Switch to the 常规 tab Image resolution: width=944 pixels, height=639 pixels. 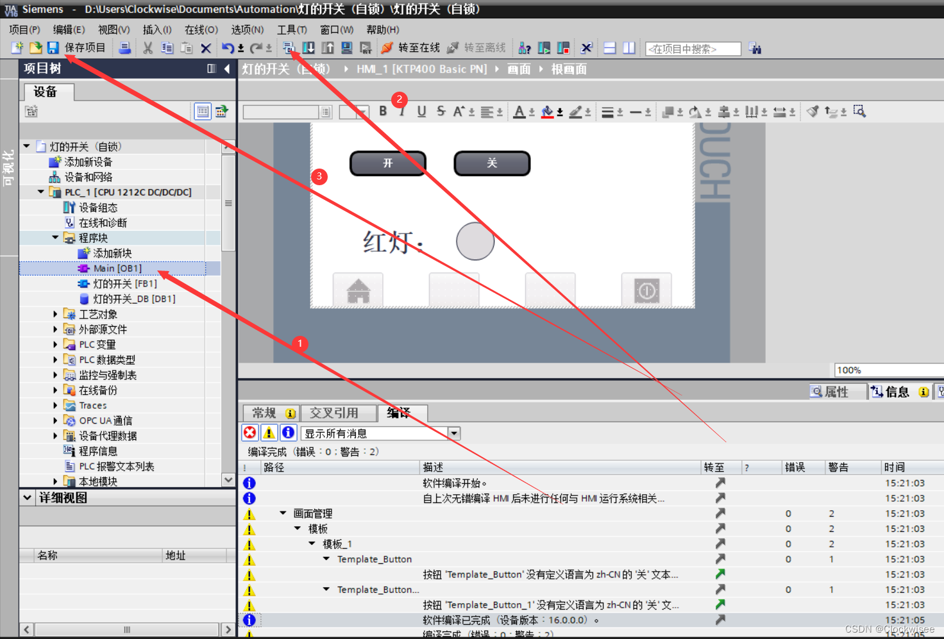[x=271, y=413]
